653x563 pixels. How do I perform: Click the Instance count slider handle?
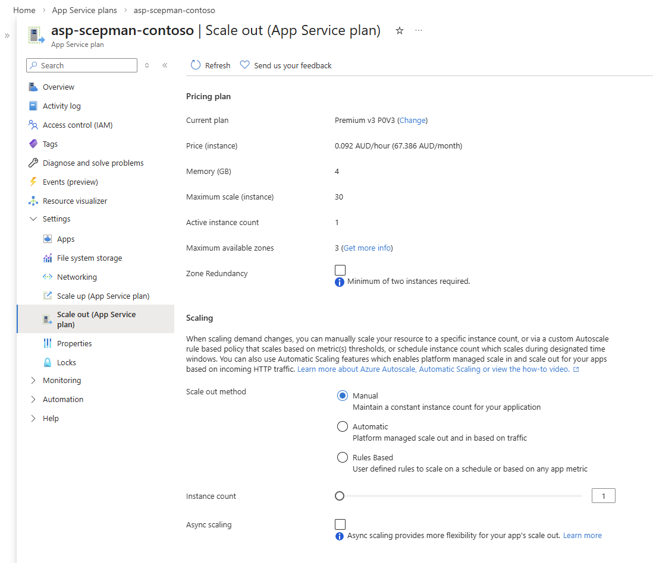(x=340, y=496)
